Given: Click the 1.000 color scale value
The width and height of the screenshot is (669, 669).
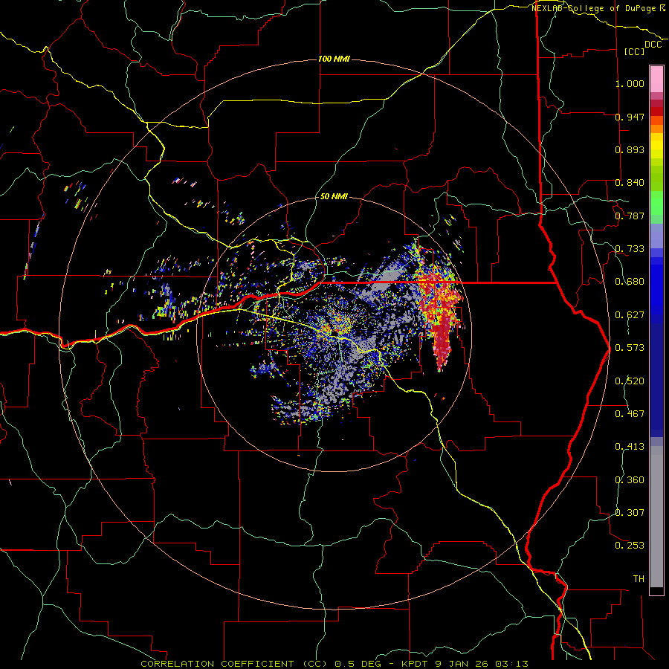Looking at the screenshot, I should [x=630, y=83].
